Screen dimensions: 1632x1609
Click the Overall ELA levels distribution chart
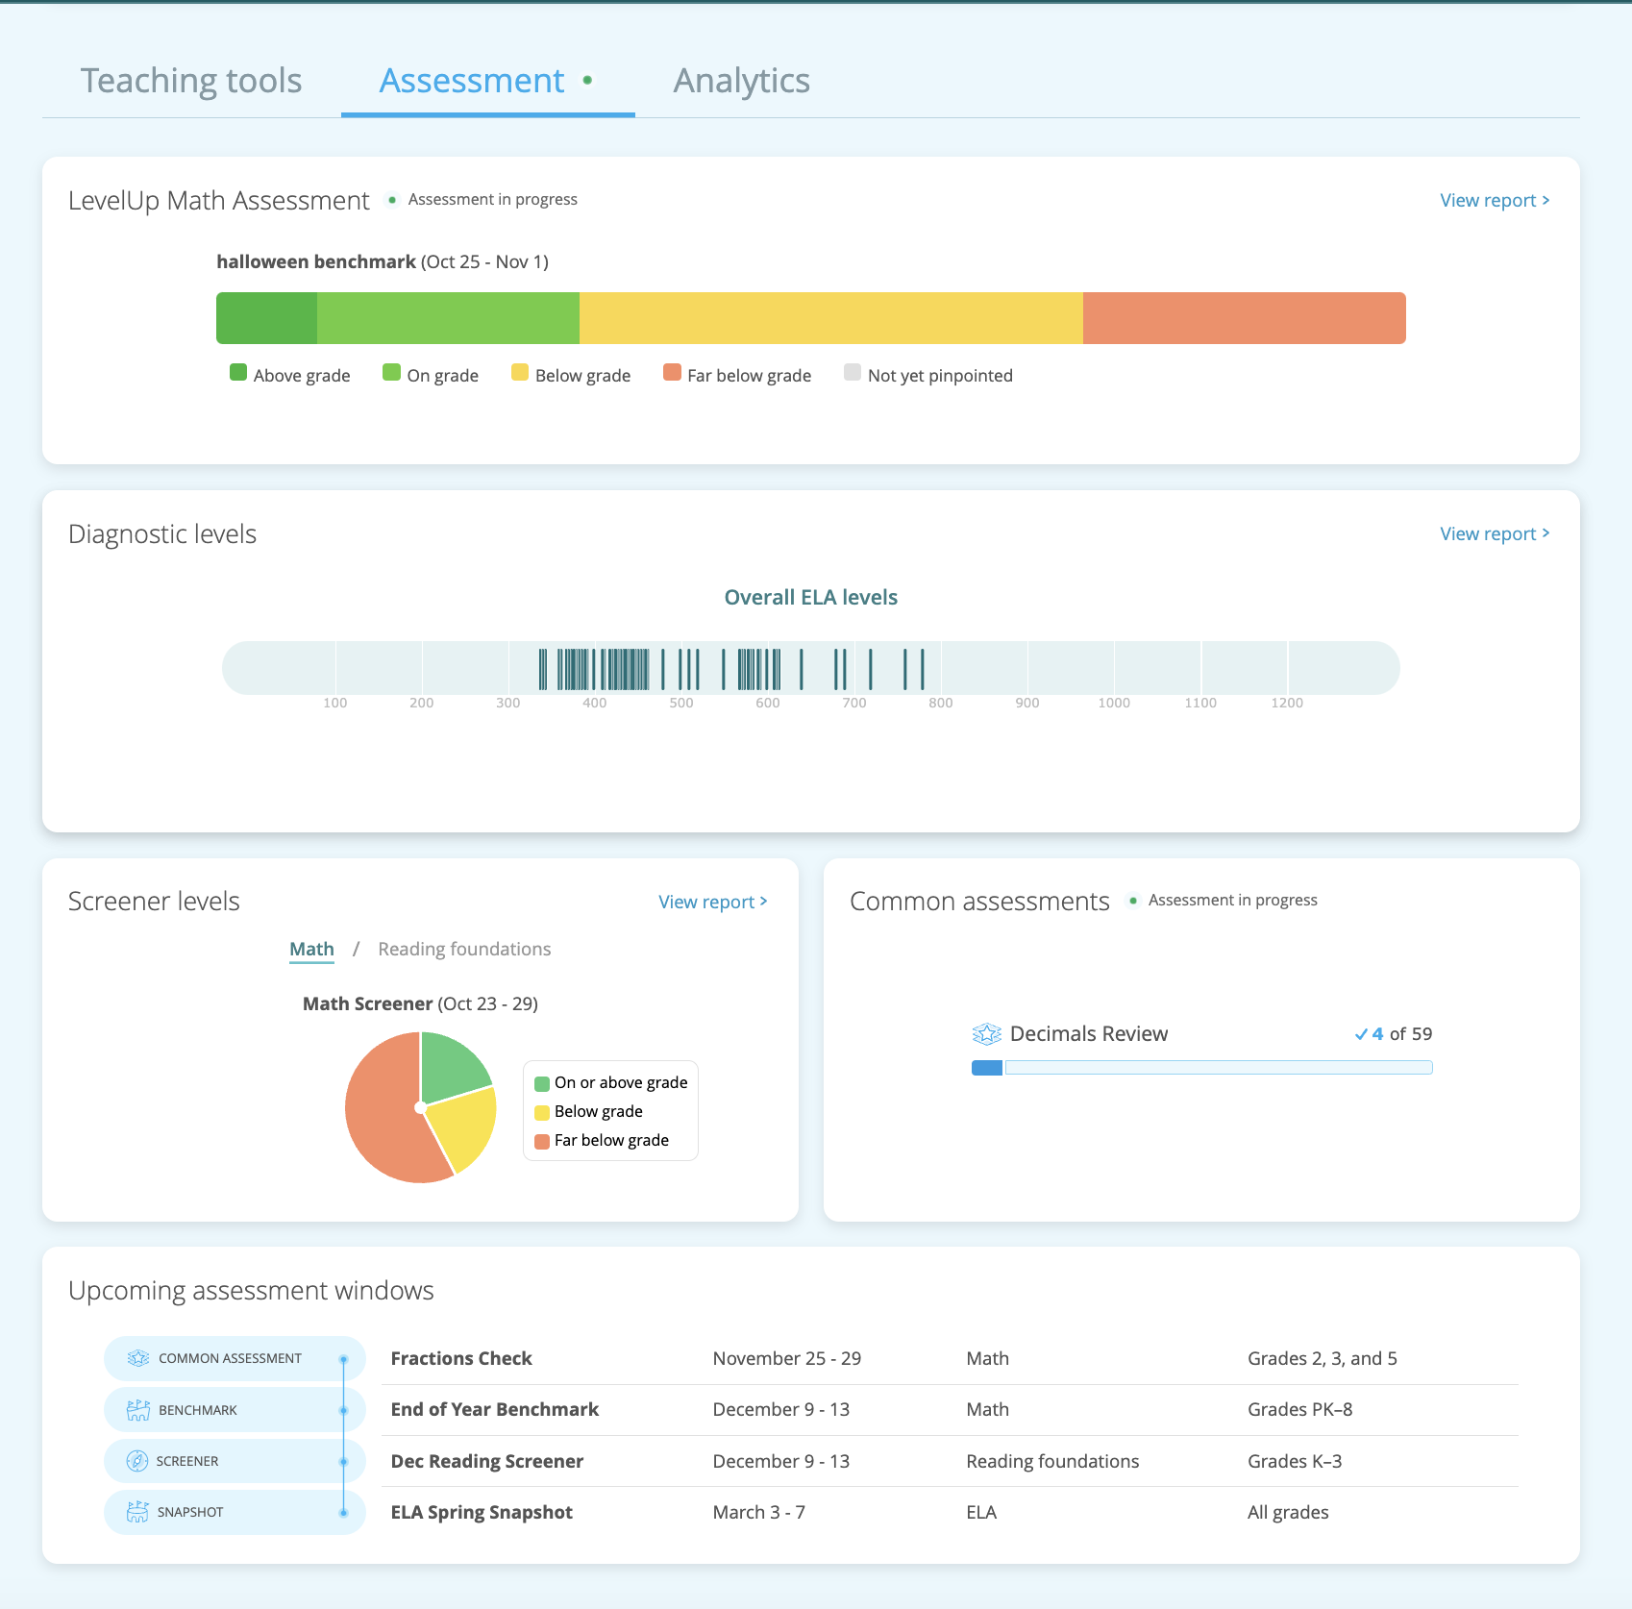click(810, 667)
